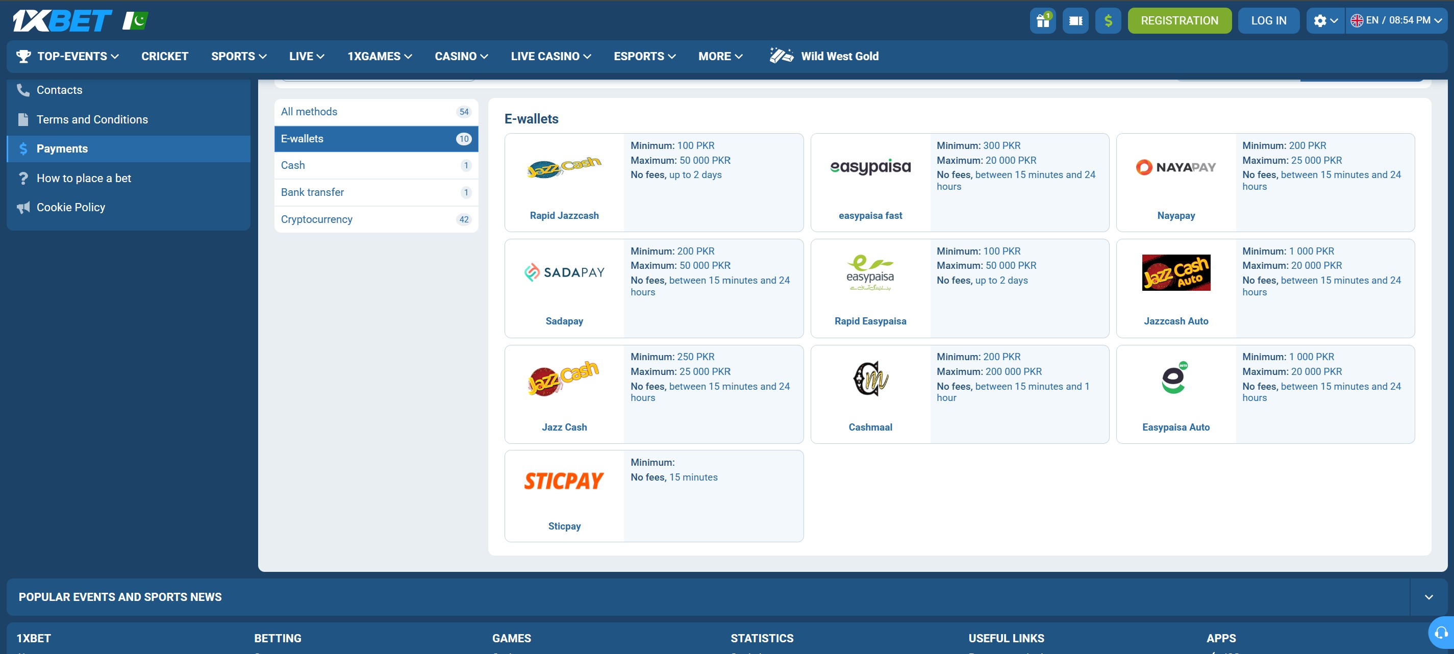The width and height of the screenshot is (1454, 654).
Task: Click the Sadapay logo
Action: 564,272
